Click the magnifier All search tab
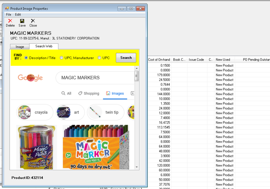The height and width of the screenshot is (189, 270). [66, 93]
